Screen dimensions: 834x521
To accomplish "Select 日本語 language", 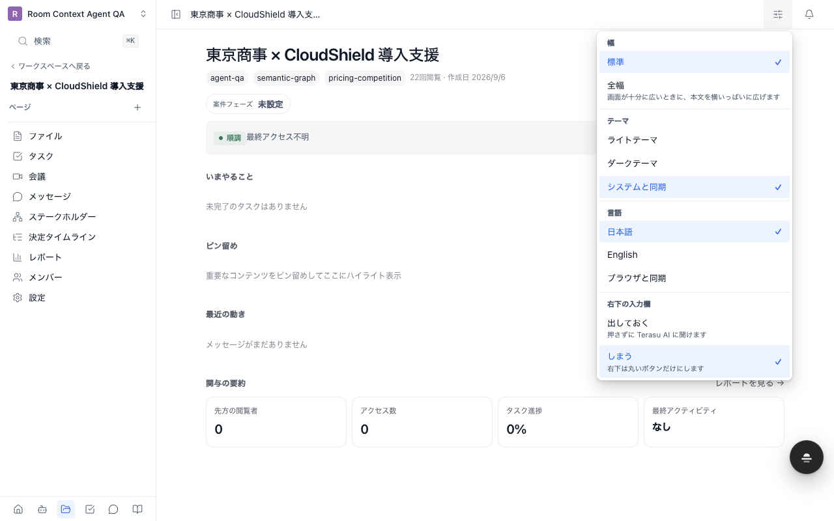I will pyautogui.click(x=695, y=231).
